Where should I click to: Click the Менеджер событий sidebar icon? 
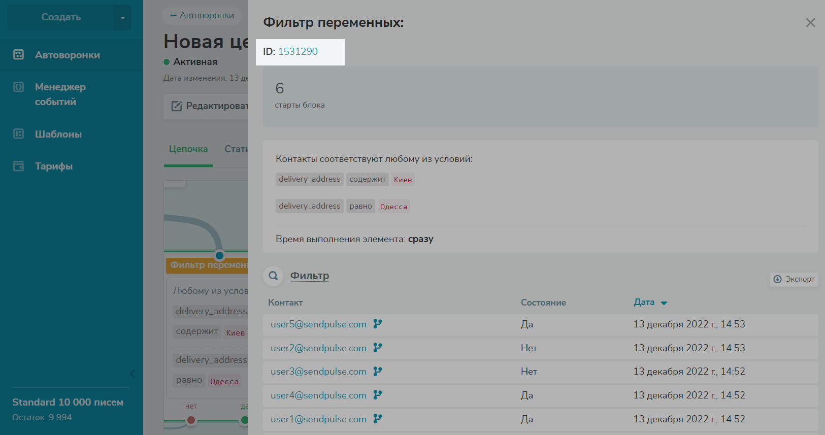click(19, 87)
